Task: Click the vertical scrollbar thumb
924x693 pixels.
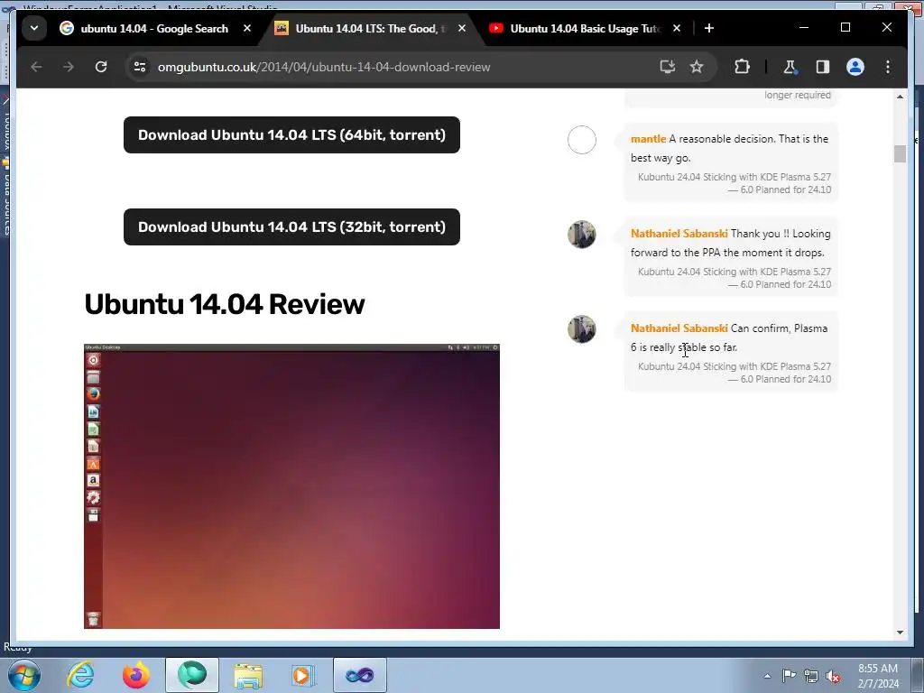Action: (900, 153)
